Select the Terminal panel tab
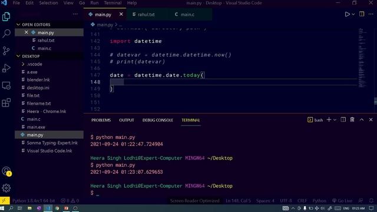The height and width of the screenshot is (212, 377). point(191,120)
